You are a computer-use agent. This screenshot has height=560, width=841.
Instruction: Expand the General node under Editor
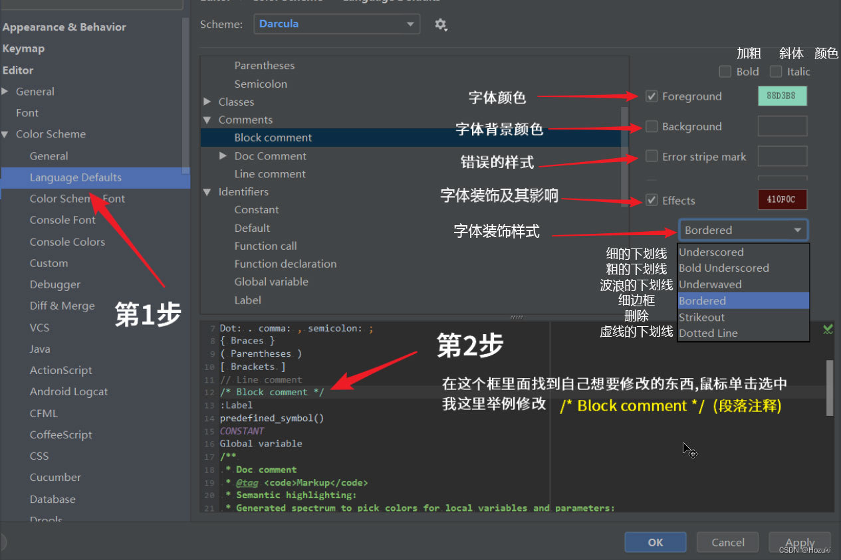click(5, 92)
